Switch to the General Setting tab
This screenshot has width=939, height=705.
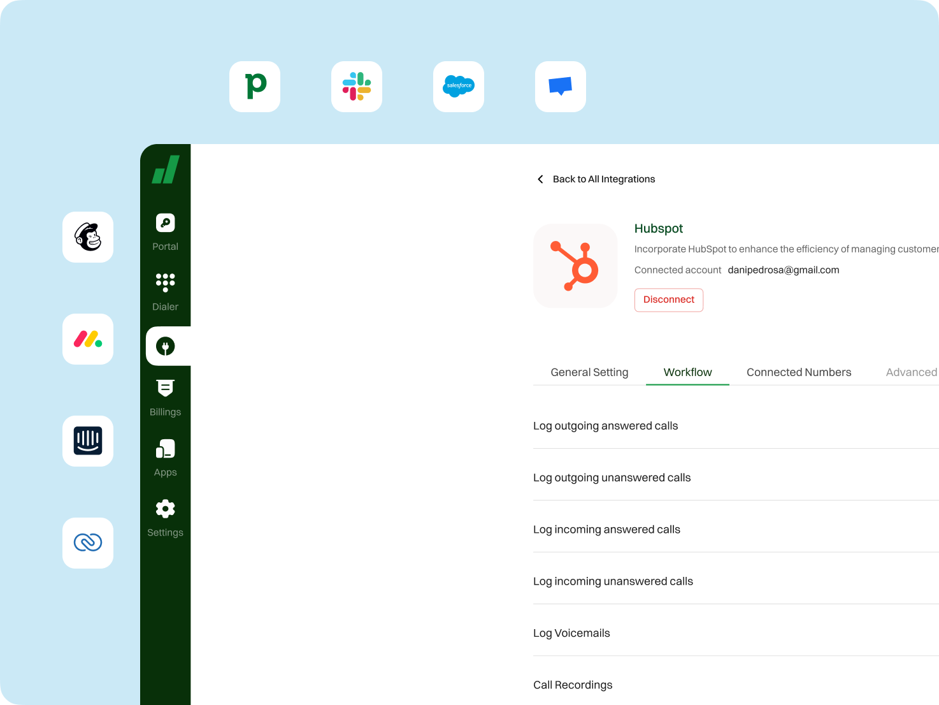click(589, 372)
